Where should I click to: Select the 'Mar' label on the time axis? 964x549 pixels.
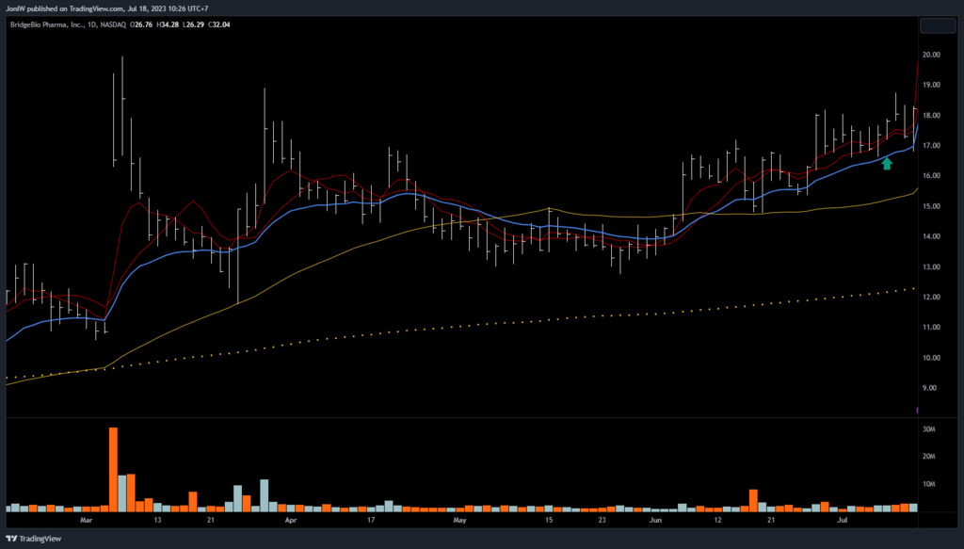87,520
